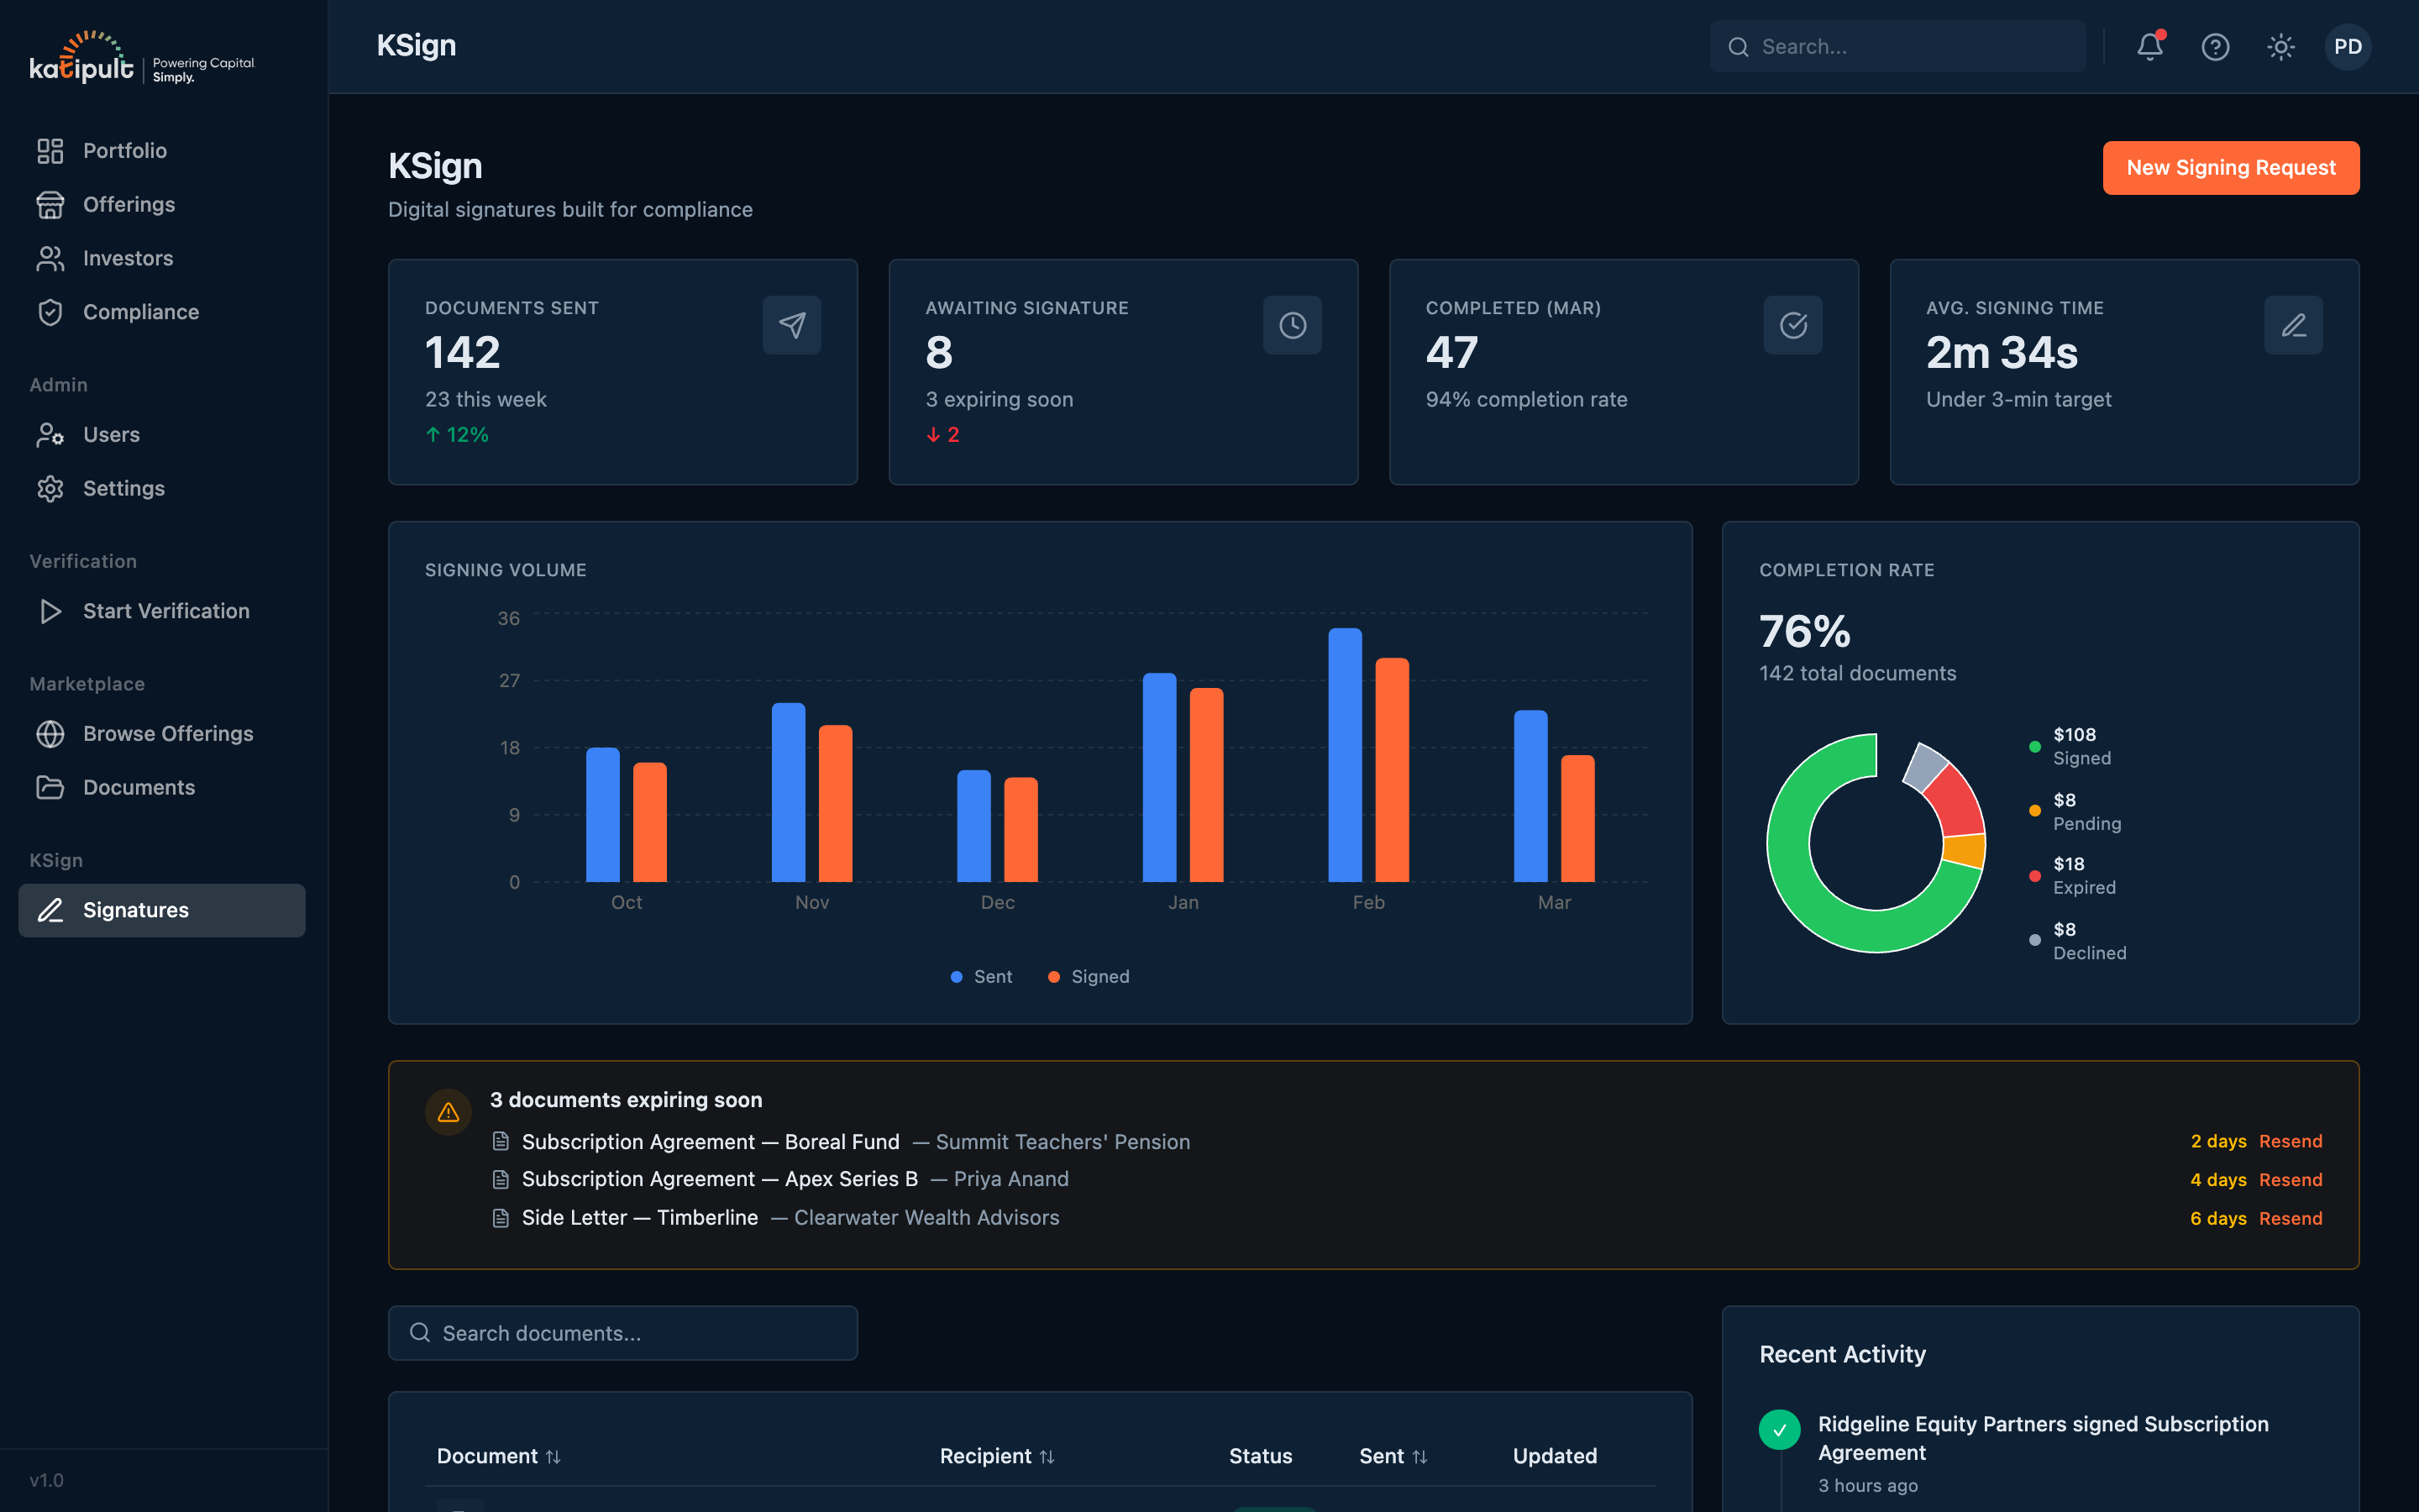Click the Search documents input field
2419x1512 pixels.
coord(622,1332)
